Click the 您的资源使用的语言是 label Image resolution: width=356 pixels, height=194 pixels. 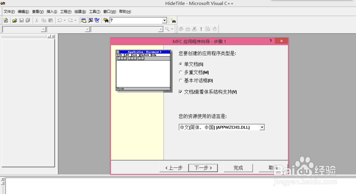pos(203,117)
